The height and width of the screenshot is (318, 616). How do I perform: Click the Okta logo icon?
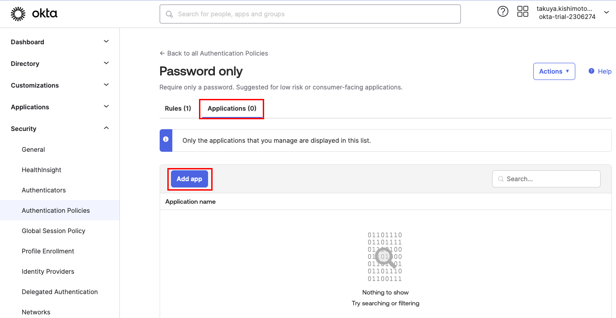pos(18,14)
